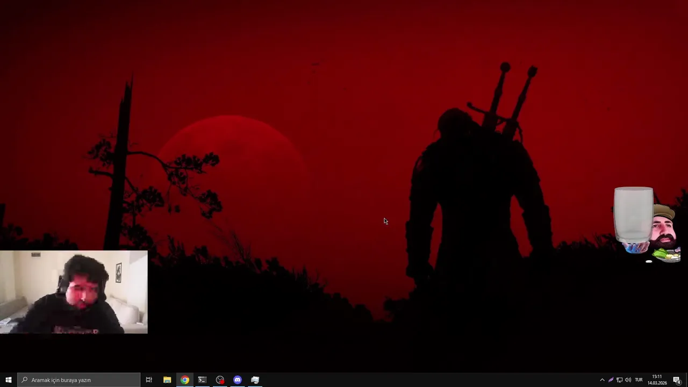Open the Windows Start menu
688x387 pixels.
pyautogui.click(x=8, y=380)
